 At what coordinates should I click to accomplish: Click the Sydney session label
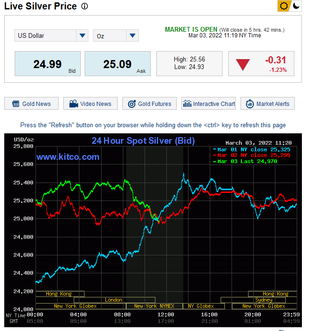click(x=264, y=300)
